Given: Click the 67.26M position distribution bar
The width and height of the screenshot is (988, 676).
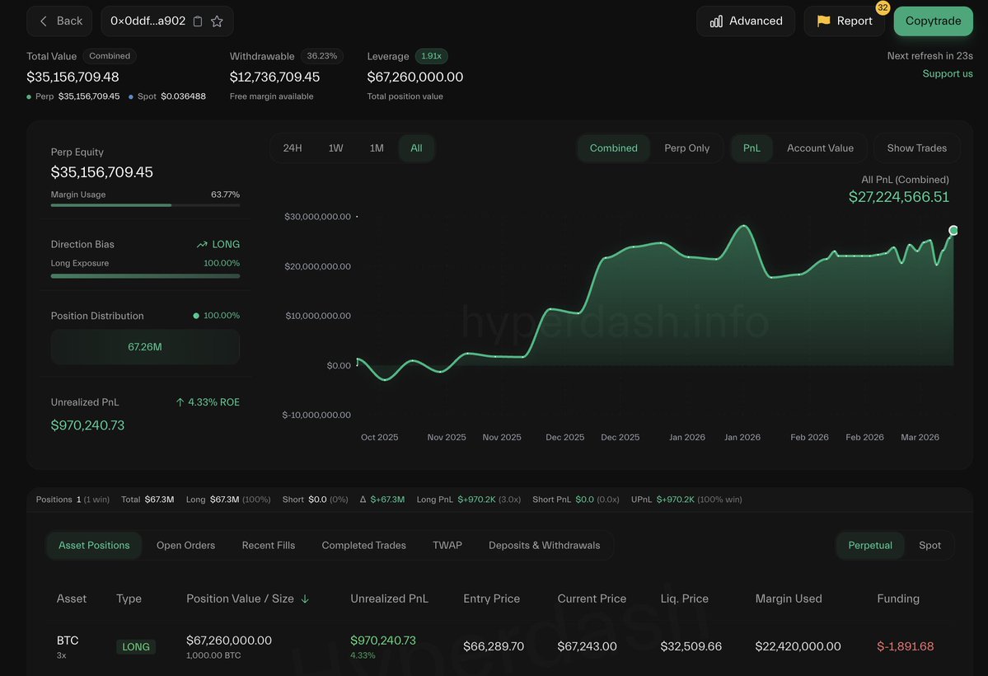Looking at the screenshot, I should click(x=145, y=347).
